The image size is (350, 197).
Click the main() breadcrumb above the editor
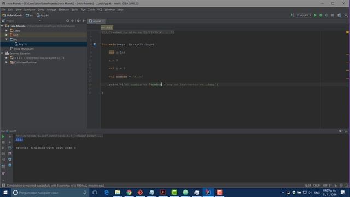107,28
